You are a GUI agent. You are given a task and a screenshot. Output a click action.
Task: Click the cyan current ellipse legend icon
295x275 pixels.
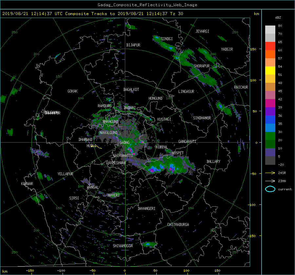click(x=270, y=189)
